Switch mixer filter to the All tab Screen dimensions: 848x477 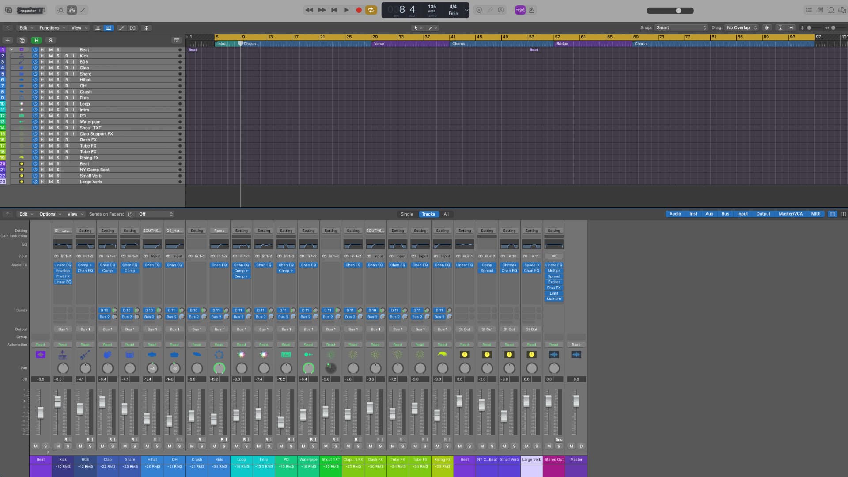[446, 214]
